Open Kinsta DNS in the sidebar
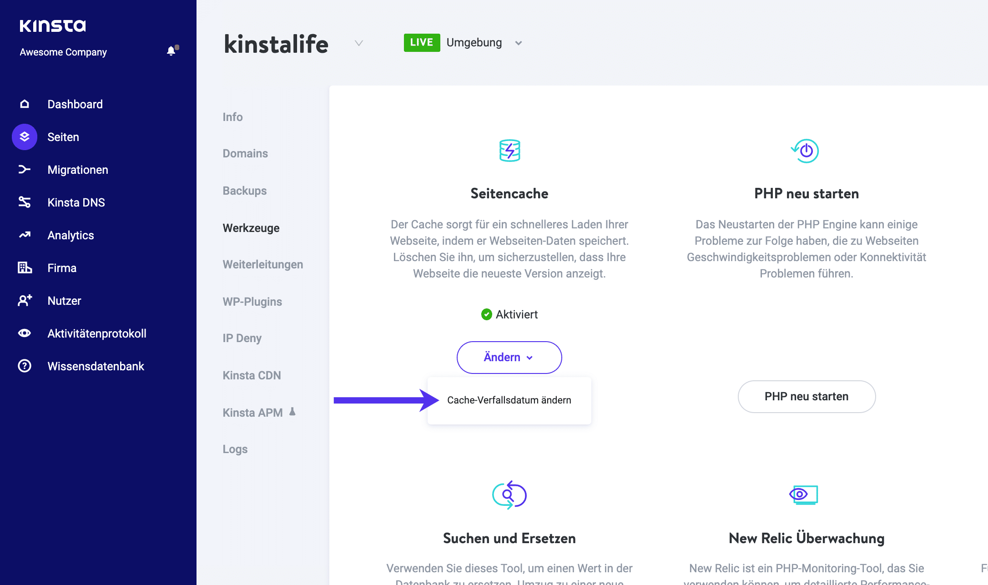Viewport: 988px width, 585px height. [x=76, y=202]
